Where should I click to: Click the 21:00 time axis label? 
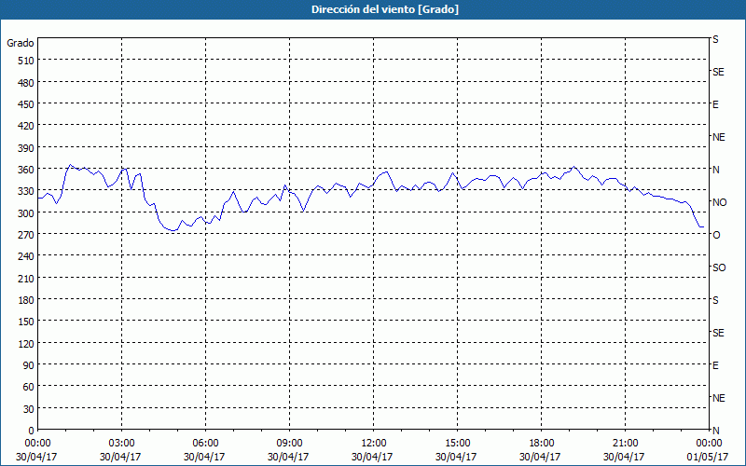point(625,444)
